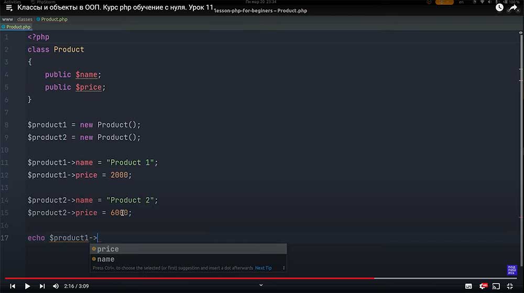This screenshot has width=524, height=293.
Task: Click the value 6000 on line 15
Action: (119, 213)
